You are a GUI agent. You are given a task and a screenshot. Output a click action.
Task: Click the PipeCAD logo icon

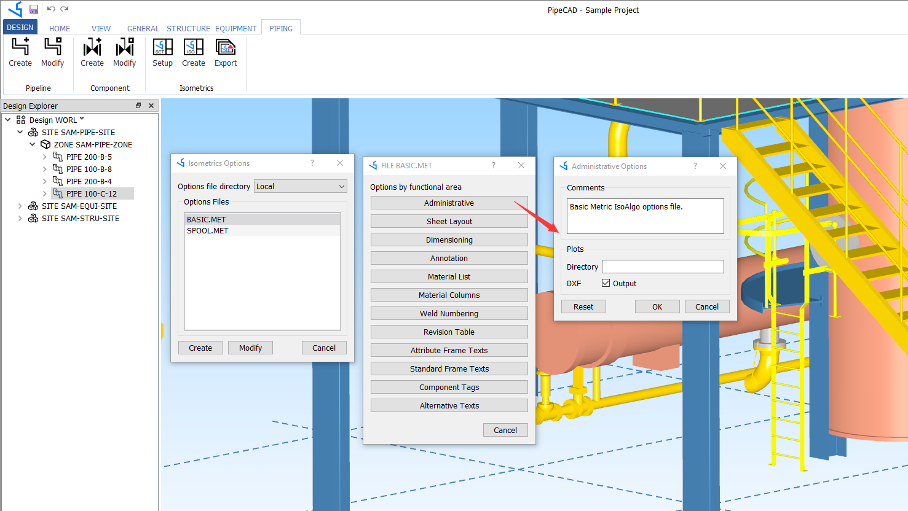pyautogui.click(x=15, y=9)
